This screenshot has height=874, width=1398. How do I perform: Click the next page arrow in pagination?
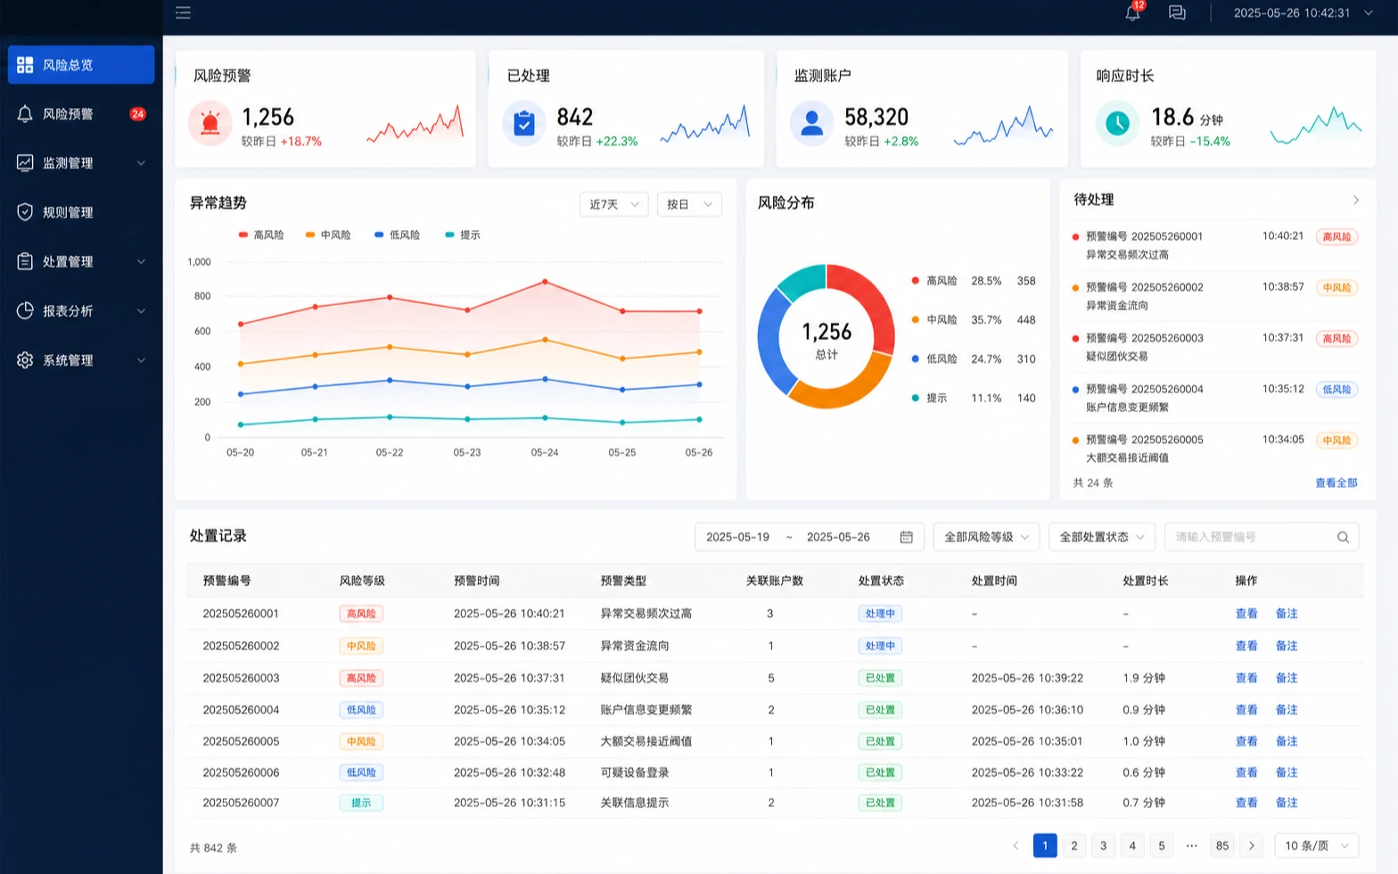point(1251,845)
